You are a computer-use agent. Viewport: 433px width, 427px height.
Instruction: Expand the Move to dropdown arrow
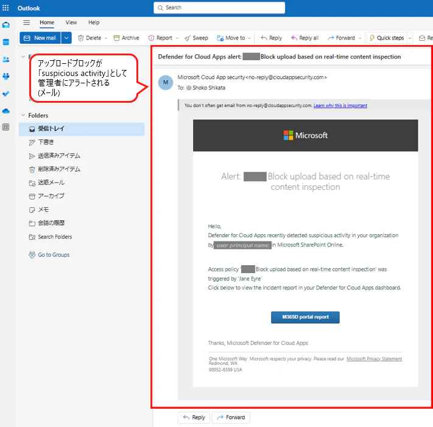pos(249,38)
